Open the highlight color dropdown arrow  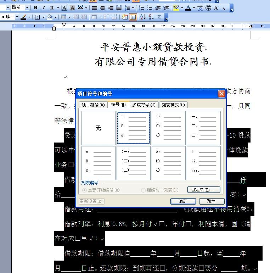[182, 8]
